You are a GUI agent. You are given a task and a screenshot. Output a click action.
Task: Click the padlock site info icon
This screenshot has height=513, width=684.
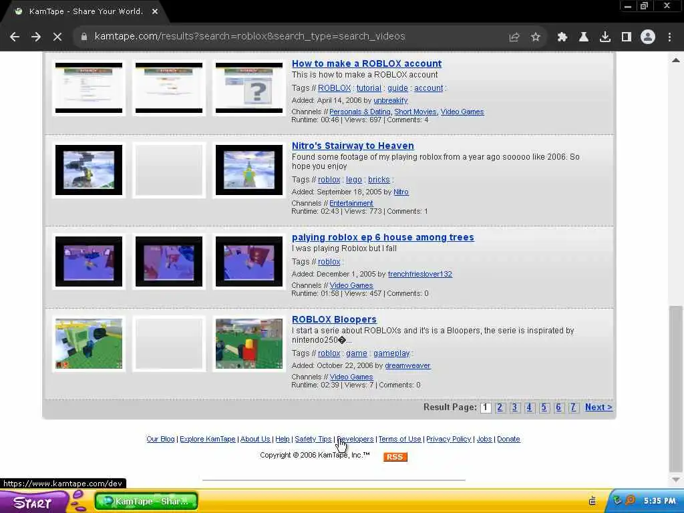pyautogui.click(x=83, y=37)
